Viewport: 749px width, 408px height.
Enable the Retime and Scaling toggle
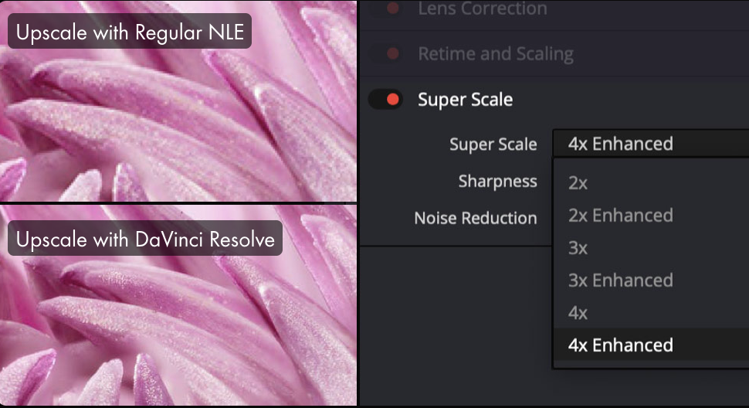[x=386, y=53]
